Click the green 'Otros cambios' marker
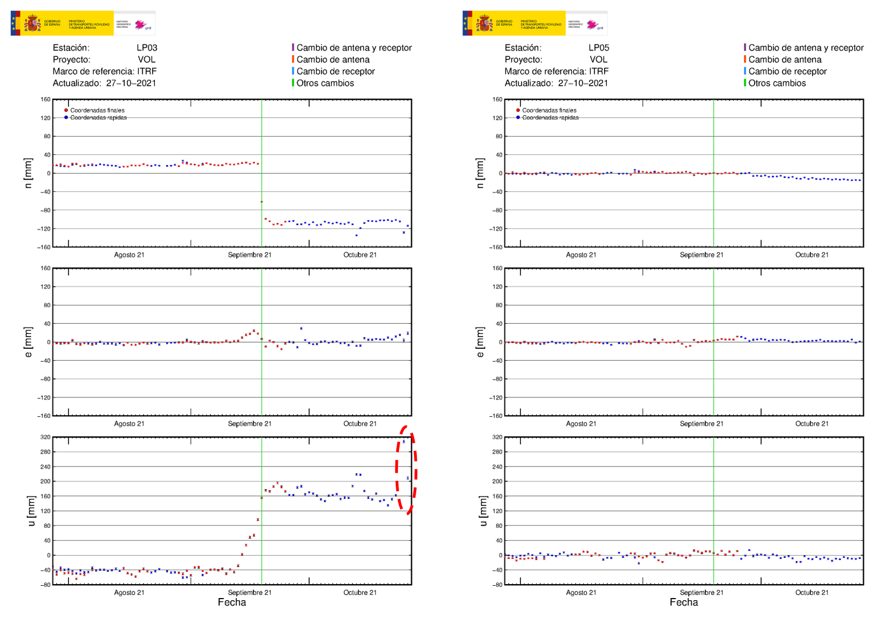Viewport: 895px width, 627px height. click(293, 83)
